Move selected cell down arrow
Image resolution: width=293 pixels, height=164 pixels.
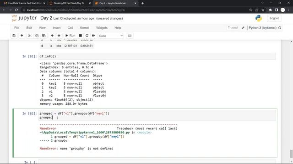coord(59,36)
